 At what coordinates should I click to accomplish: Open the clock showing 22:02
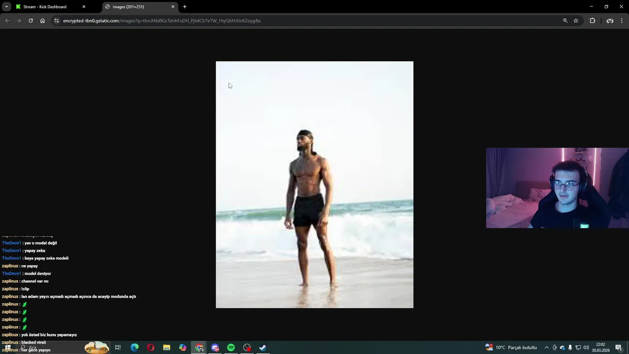600,348
